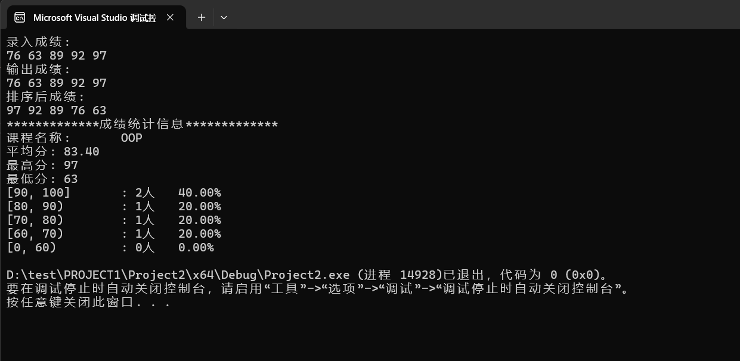
Task: Click the lowest score 最低分 line
Action: [x=42, y=179]
